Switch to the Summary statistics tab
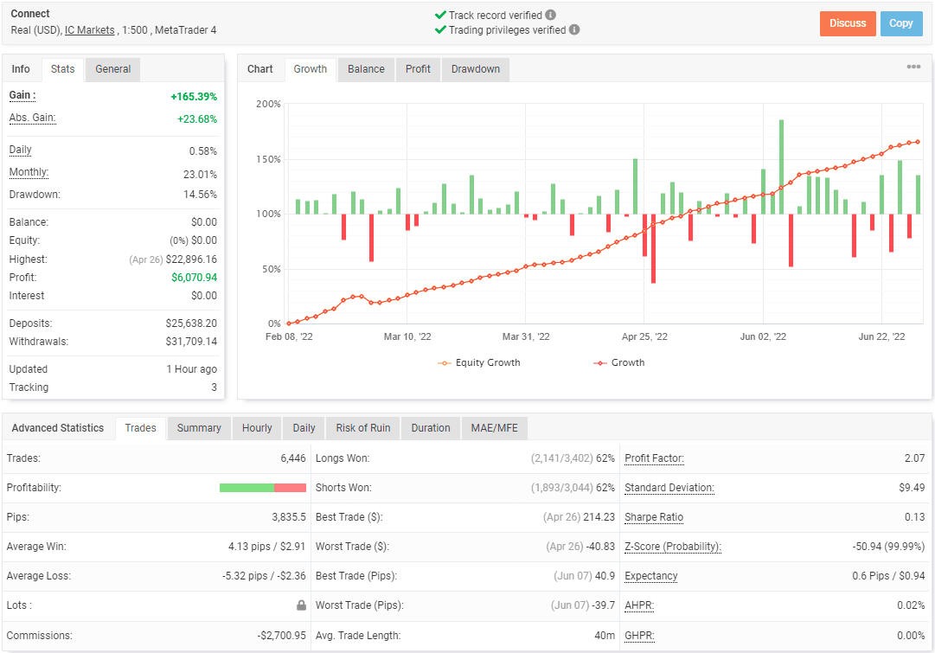Screen dimensions: 935x653 [x=199, y=427]
